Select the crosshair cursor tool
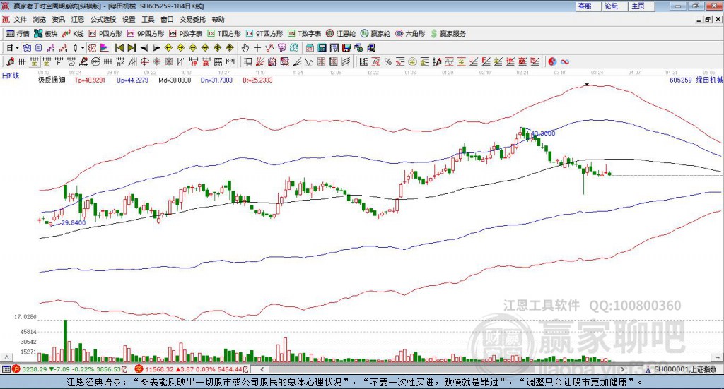This screenshot has height=389, width=724. pos(257,48)
